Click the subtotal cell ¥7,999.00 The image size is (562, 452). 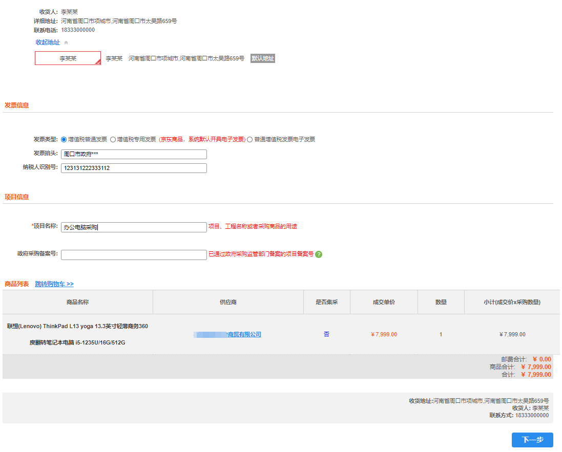[512, 334]
